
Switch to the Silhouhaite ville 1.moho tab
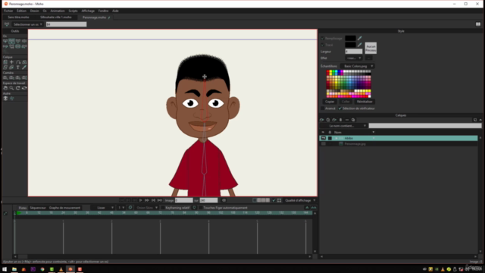pos(55,17)
